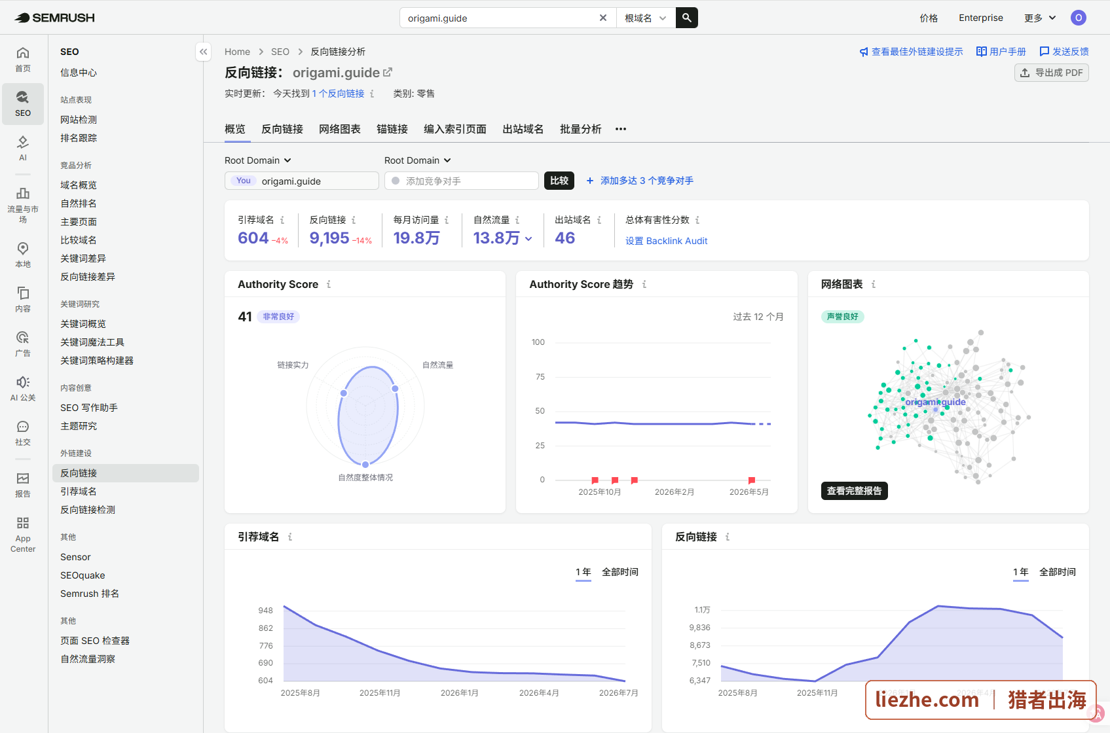The height and width of the screenshot is (733, 1110).
Task: Open 反向链接检测 in sidebar
Action: tap(88, 510)
